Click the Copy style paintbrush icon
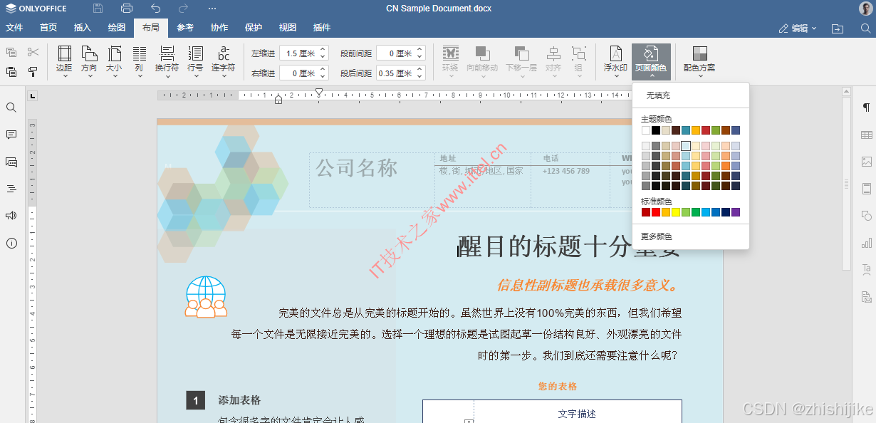 (x=33, y=72)
